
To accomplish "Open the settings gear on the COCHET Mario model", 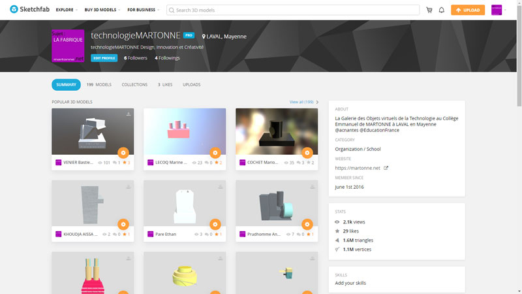I will (307, 153).
